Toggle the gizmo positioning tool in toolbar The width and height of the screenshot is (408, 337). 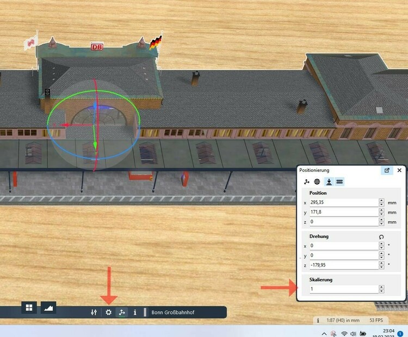point(122,312)
